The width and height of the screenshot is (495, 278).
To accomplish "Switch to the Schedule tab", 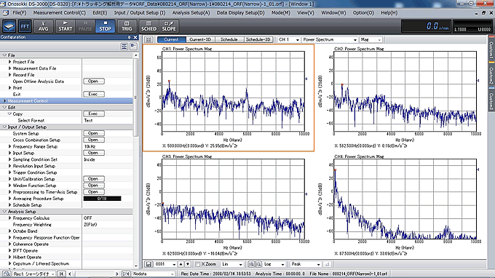I will tap(229, 40).
